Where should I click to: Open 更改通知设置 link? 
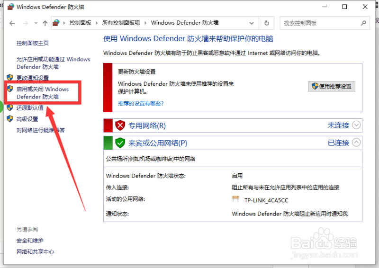pyautogui.click(x=32, y=78)
